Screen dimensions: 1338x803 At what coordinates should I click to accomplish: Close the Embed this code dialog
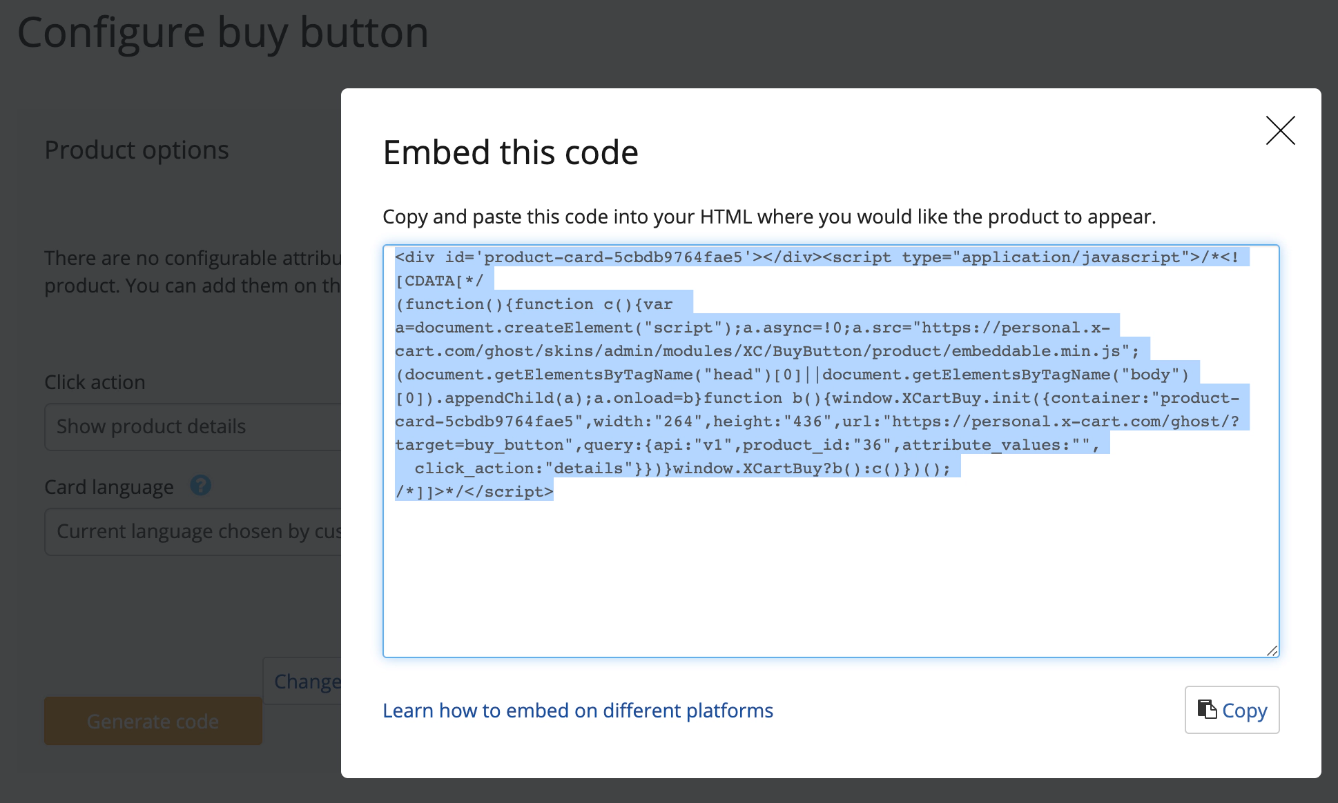1280,130
